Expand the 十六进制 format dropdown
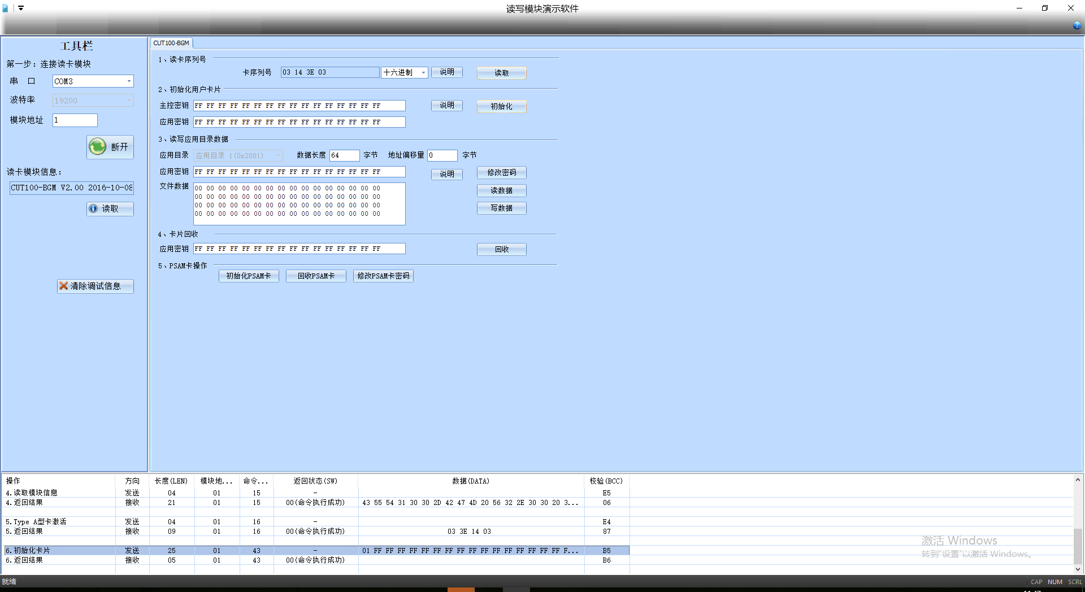 423,73
